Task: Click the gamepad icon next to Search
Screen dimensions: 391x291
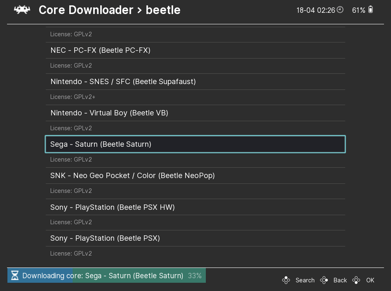Action: tap(286, 280)
